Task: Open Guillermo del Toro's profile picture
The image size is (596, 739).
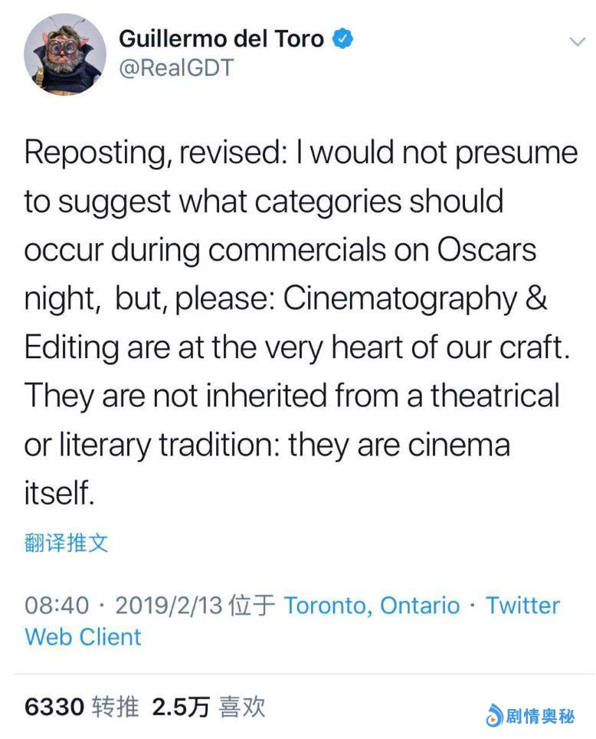Action: point(64,54)
